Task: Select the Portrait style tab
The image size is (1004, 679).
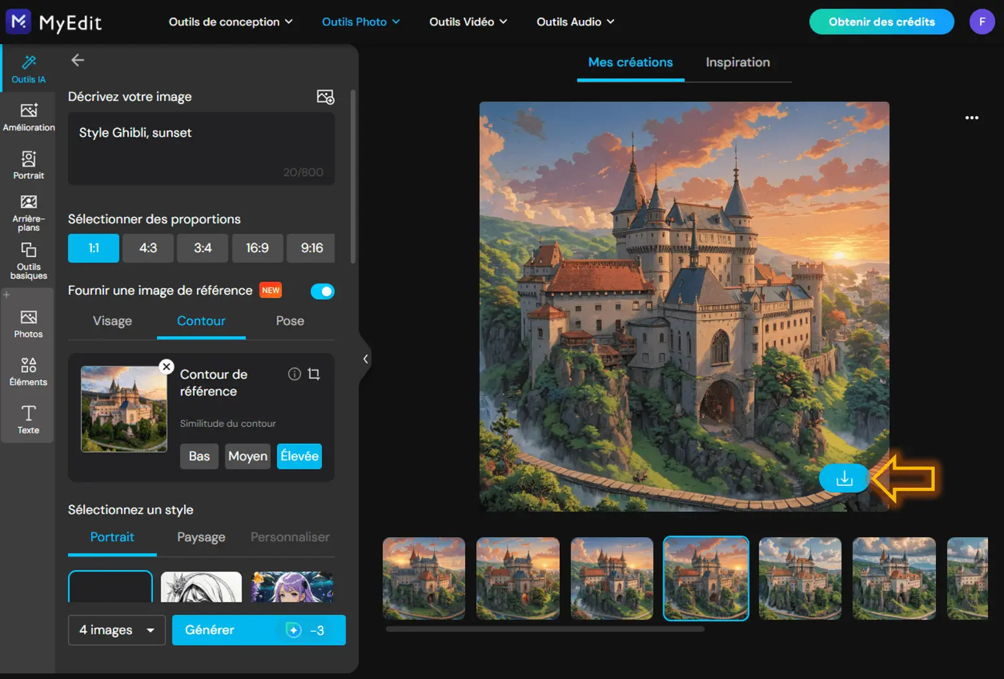Action: (x=112, y=537)
